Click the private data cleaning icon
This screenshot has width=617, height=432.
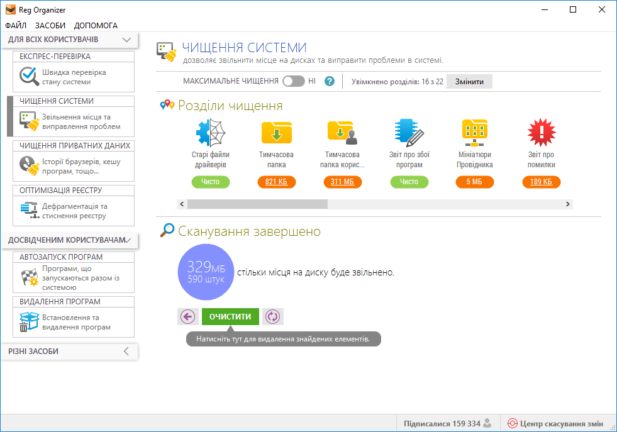[x=29, y=165]
